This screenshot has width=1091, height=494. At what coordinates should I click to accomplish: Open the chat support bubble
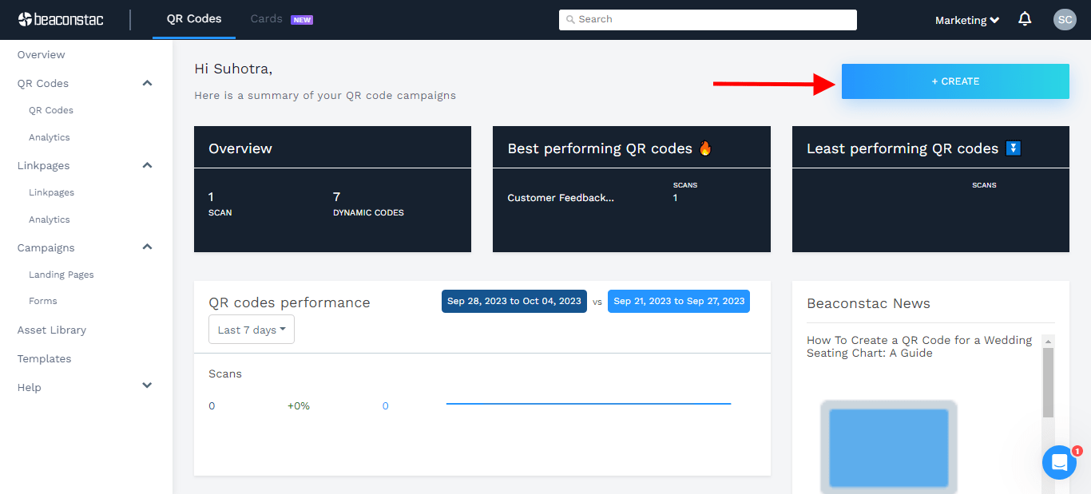pyautogui.click(x=1059, y=462)
